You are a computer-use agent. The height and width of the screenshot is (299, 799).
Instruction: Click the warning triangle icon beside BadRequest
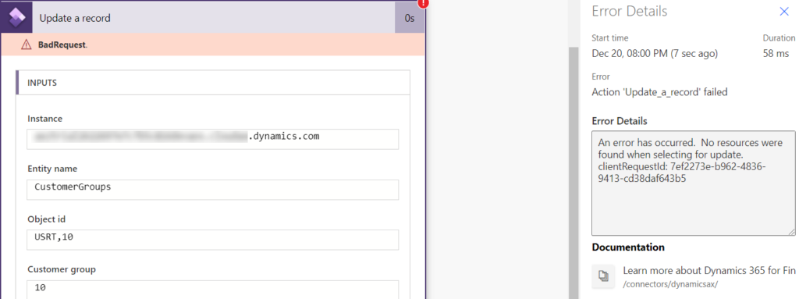point(26,45)
